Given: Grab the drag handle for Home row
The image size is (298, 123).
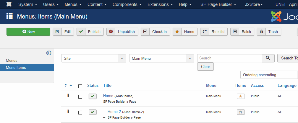Looking at the screenshot, I should coord(68,96).
